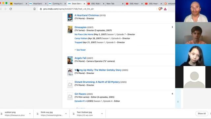Select the young man's video tile

[193, 33]
